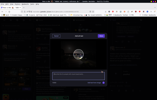Open the Bookmarks Toolbar folder

point(121,15)
